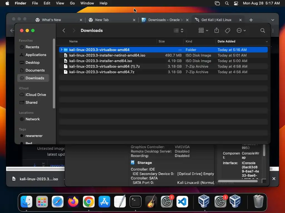The width and height of the screenshot is (285, 213).
Task: Click the Storage icon in VirtualBox details
Action: click(x=133, y=163)
